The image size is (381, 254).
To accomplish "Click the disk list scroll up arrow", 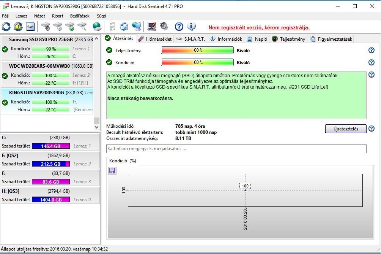I will (x=96, y=38).
